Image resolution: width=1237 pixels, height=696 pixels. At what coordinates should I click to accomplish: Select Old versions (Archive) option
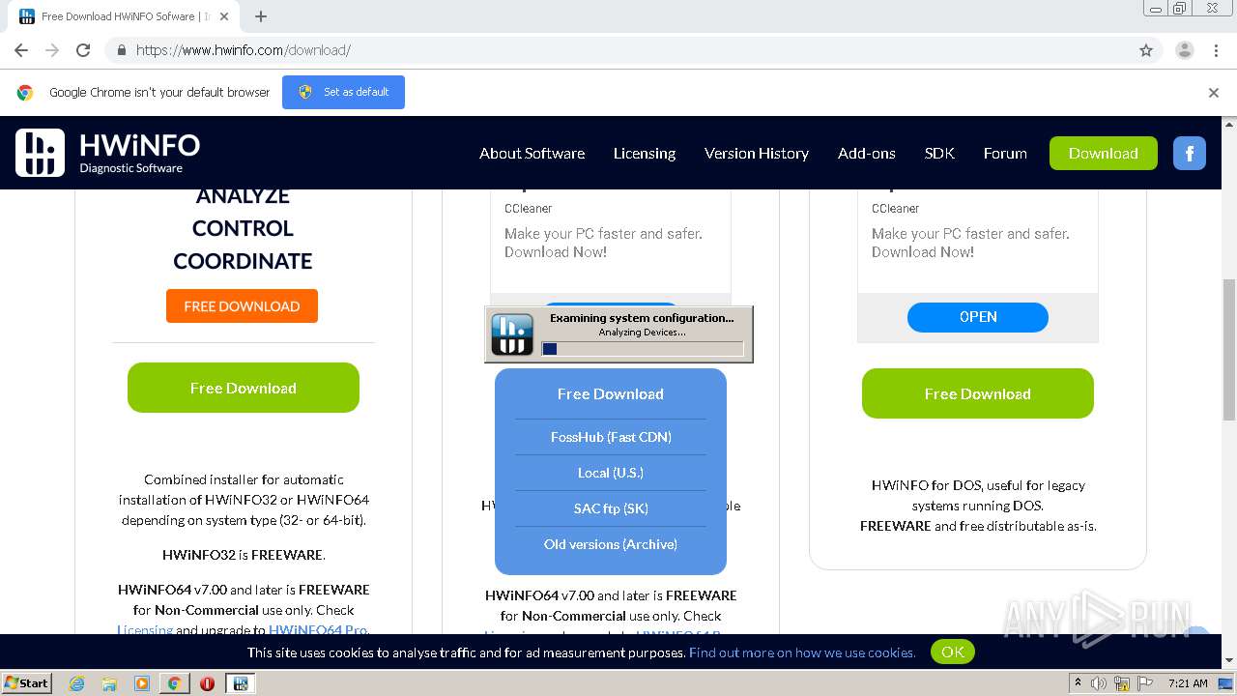pyautogui.click(x=611, y=544)
